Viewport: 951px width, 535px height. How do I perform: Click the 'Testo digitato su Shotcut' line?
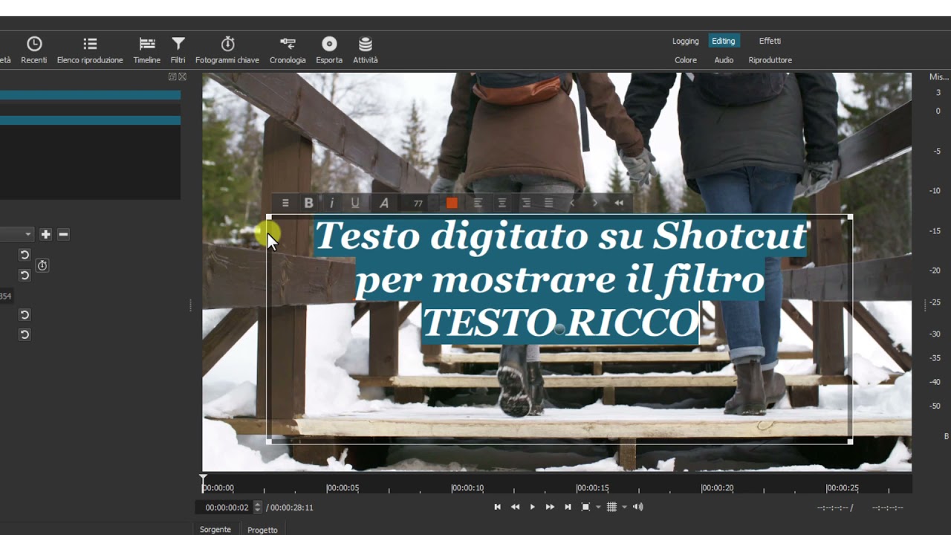click(x=560, y=236)
